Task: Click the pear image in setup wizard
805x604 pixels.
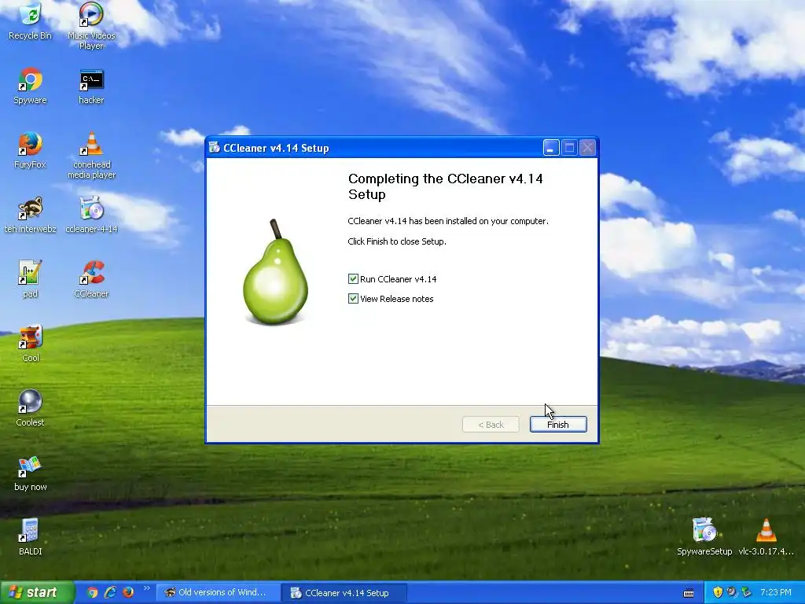Action: tap(275, 272)
